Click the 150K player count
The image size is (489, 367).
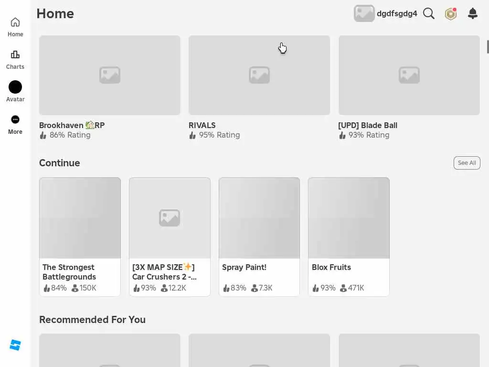(84, 288)
